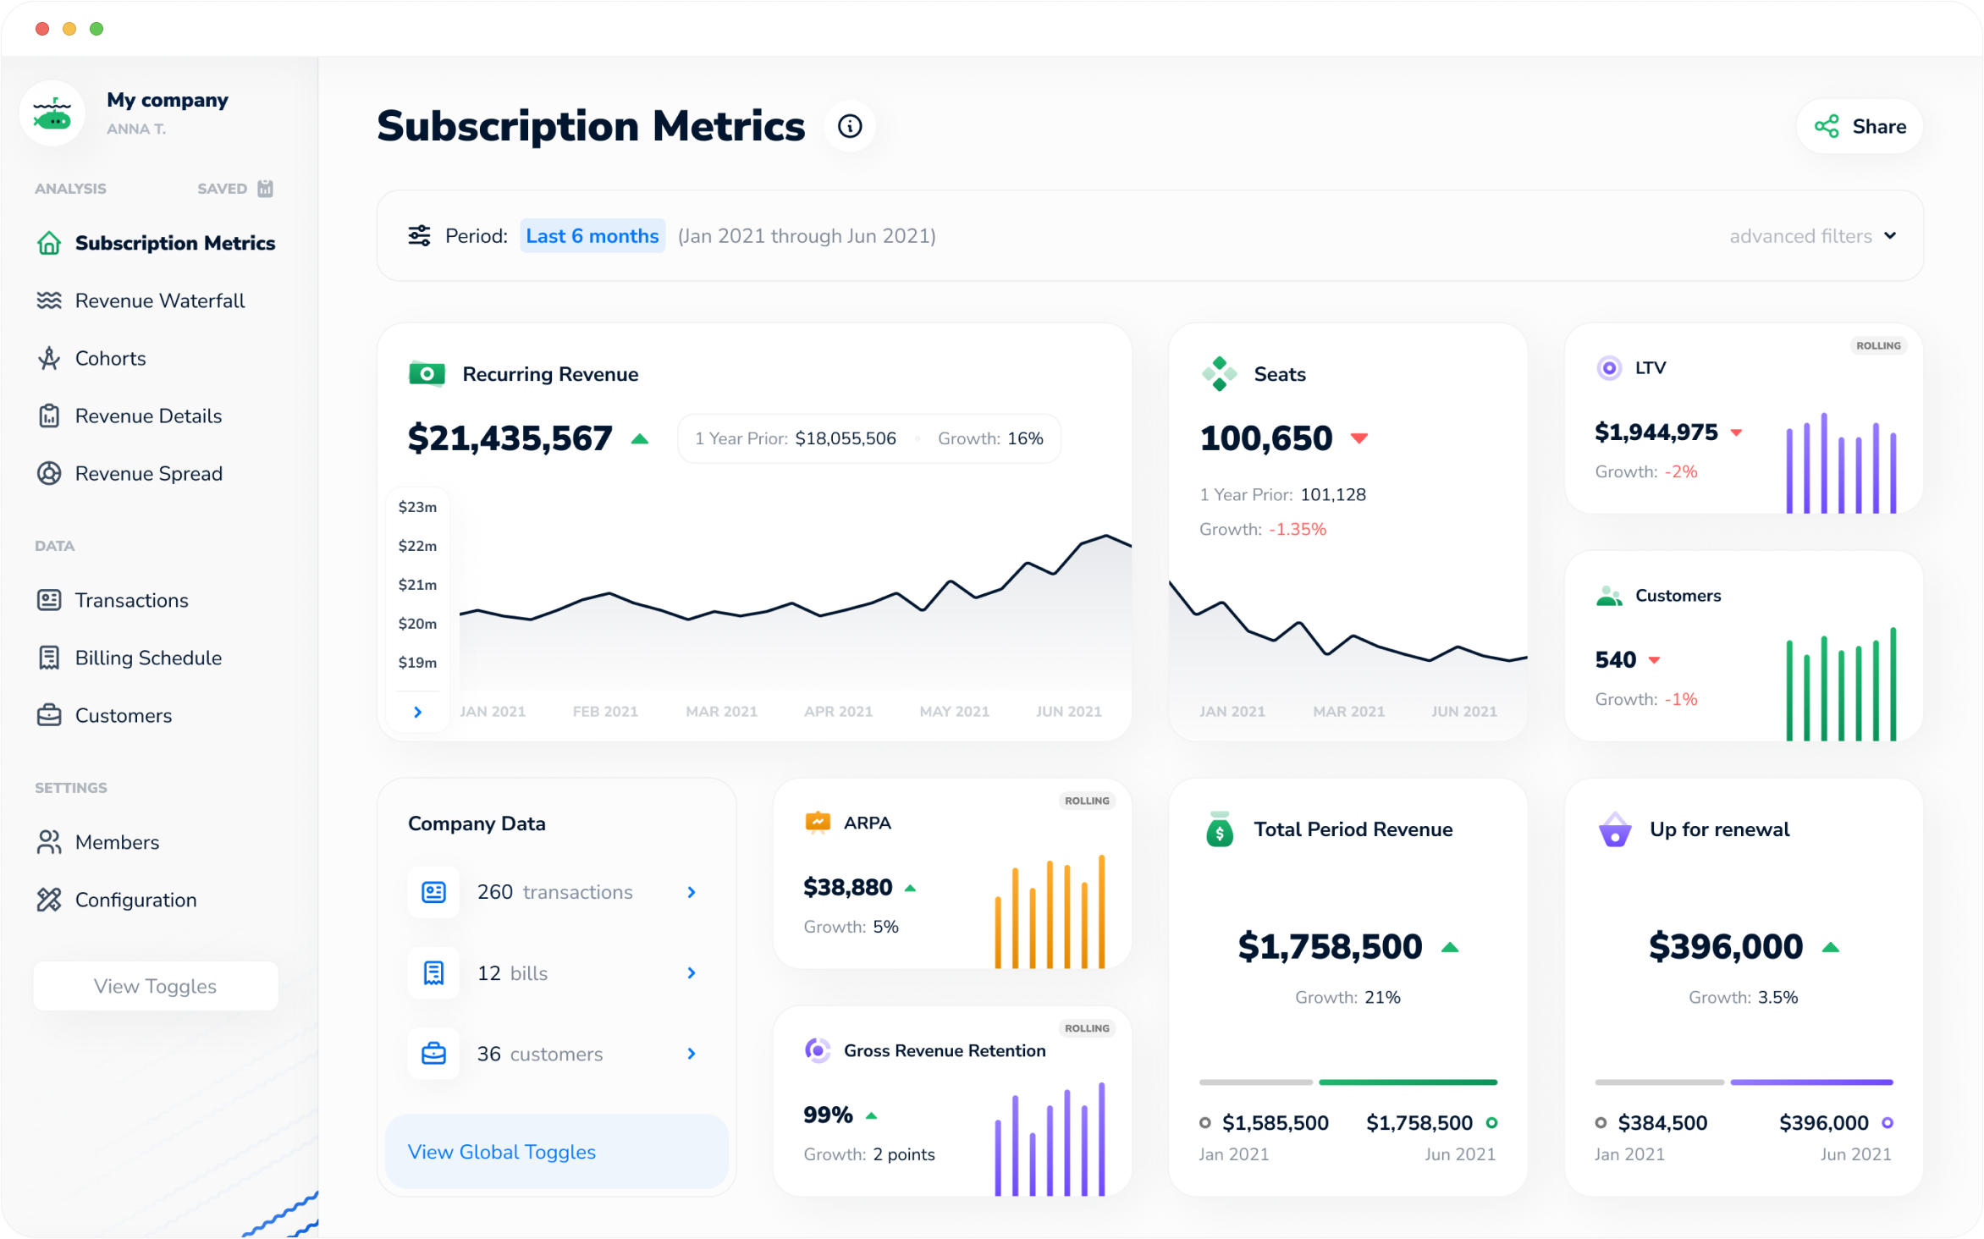The width and height of the screenshot is (1984, 1239).
Task: Open View Global Toggles
Action: [x=501, y=1152]
